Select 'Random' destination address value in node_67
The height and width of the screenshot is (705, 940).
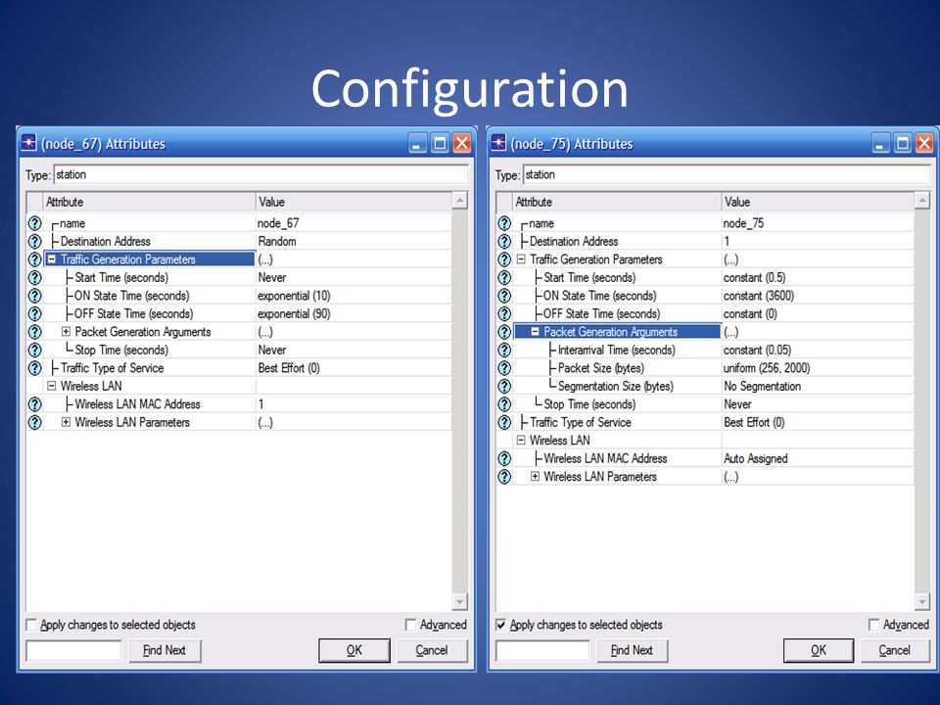277,242
